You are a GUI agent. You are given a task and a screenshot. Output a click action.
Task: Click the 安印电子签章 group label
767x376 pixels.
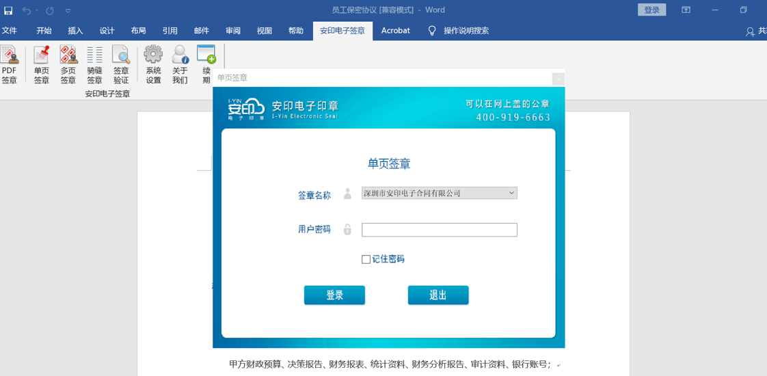(x=107, y=94)
